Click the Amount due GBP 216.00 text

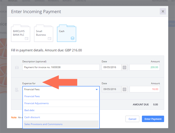[63, 50]
